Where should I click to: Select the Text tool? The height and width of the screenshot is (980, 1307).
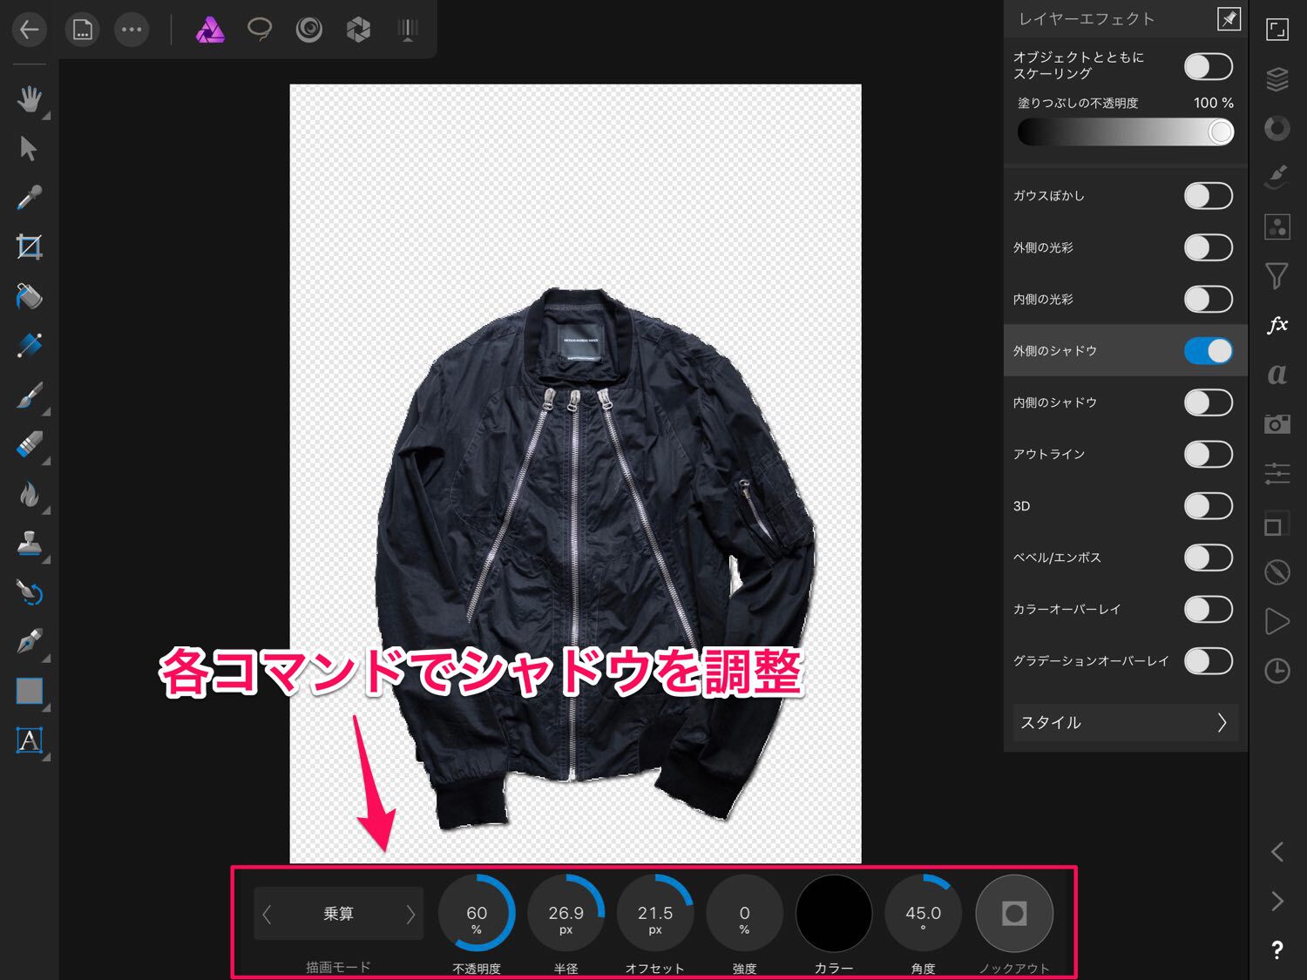coord(29,740)
